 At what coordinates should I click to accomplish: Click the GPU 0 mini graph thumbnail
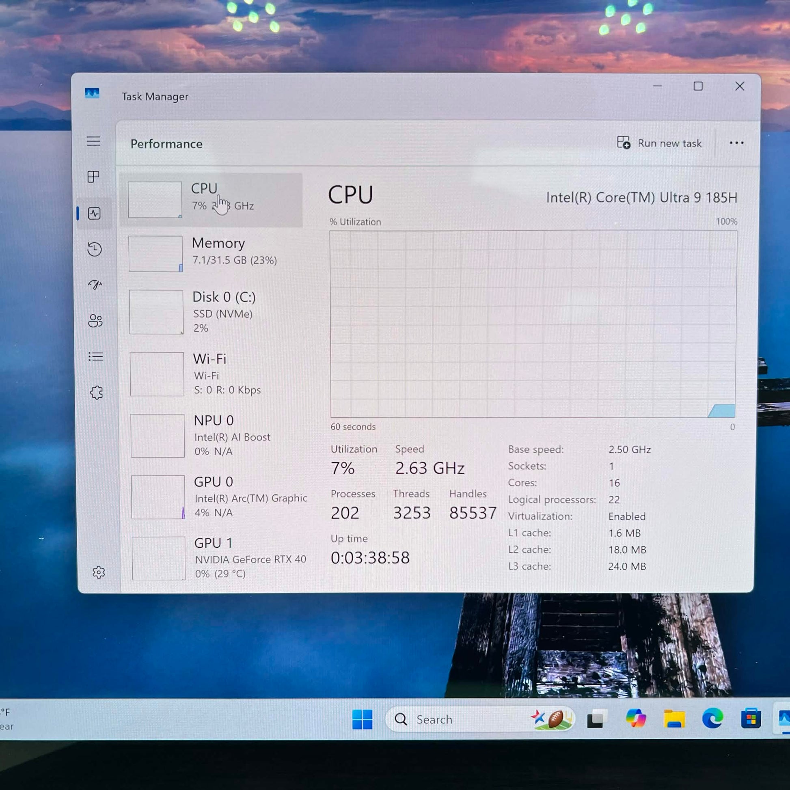click(x=158, y=497)
